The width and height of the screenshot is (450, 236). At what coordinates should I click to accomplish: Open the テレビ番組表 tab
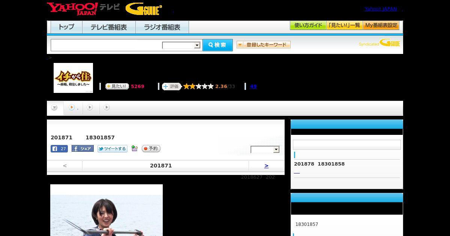pos(109,27)
